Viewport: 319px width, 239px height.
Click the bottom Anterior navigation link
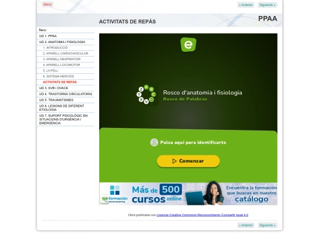(x=246, y=225)
